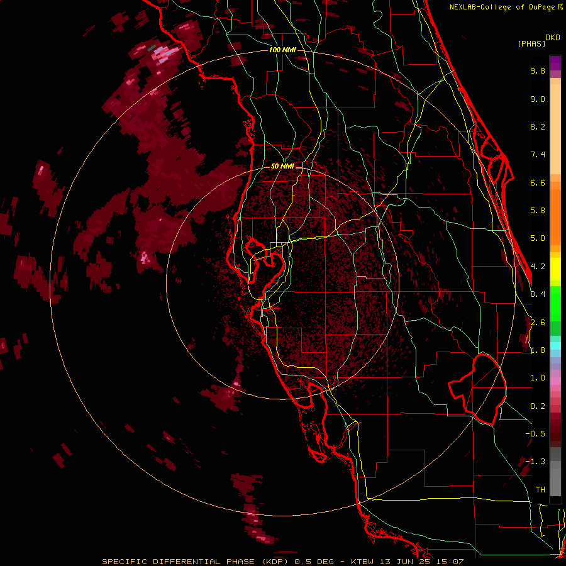
Task: Click the 9.8 value on the color scale
Action: pyautogui.click(x=538, y=70)
